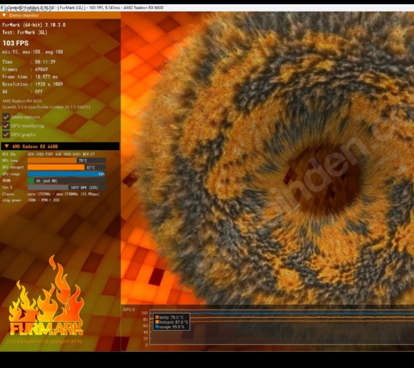This screenshot has height=368, width=414.
Task: Click the AA "Off" value
Action: pos(39,91)
